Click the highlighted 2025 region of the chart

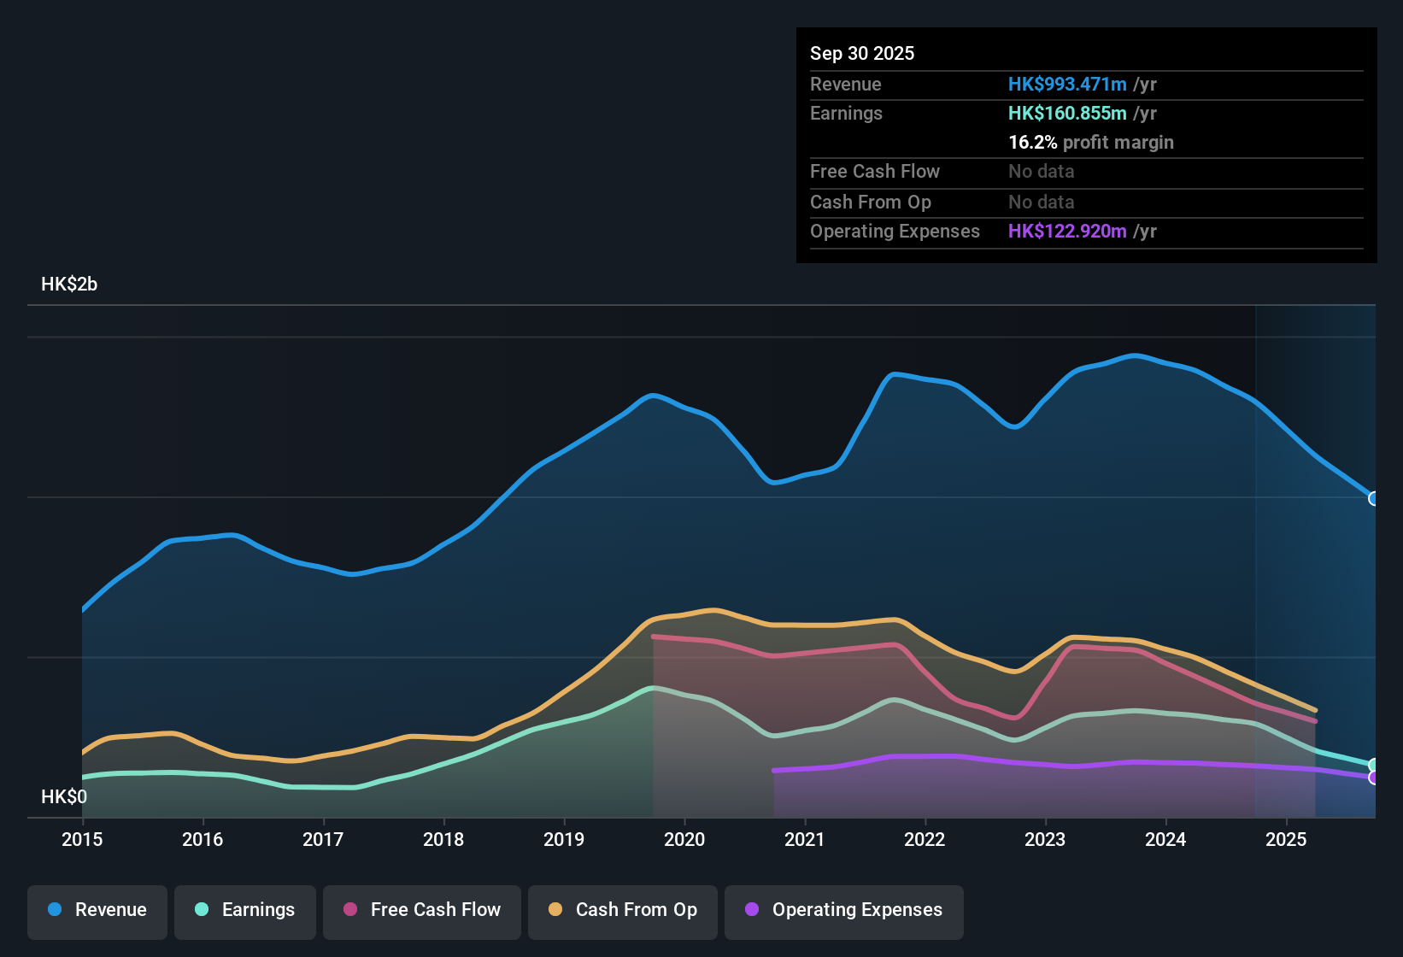(x=1316, y=555)
